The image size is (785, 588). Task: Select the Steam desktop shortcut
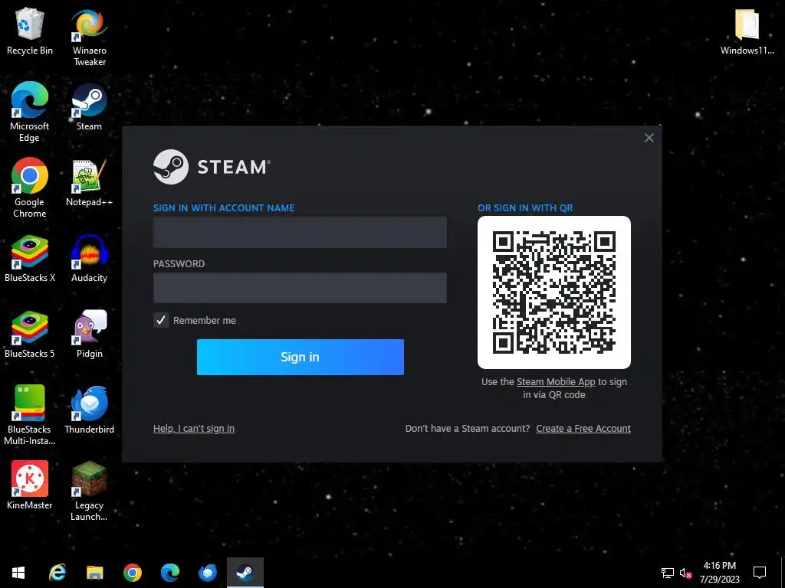tap(89, 106)
